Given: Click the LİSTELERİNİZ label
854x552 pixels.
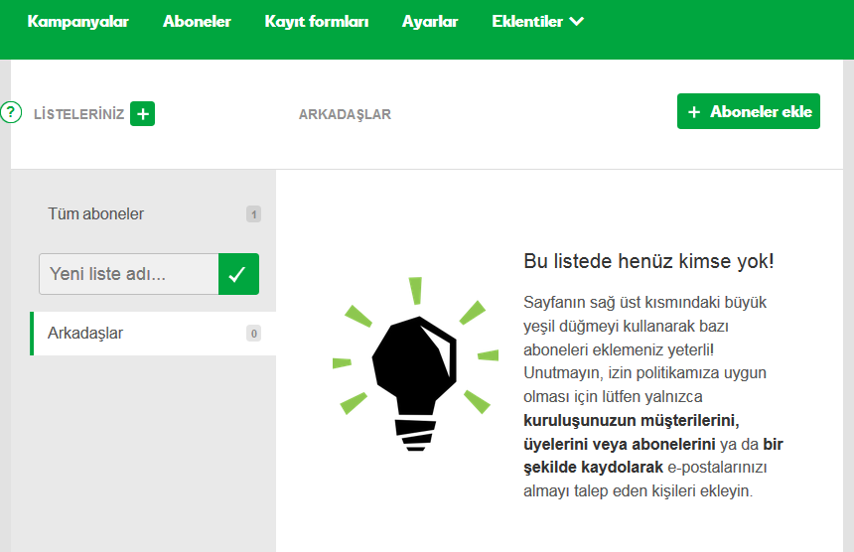Looking at the screenshot, I should (x=79, y=114).
